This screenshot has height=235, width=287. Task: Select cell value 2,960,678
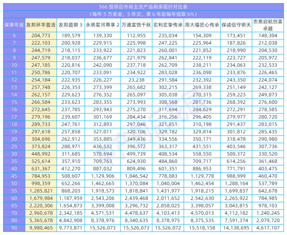[x=41, y=213]
